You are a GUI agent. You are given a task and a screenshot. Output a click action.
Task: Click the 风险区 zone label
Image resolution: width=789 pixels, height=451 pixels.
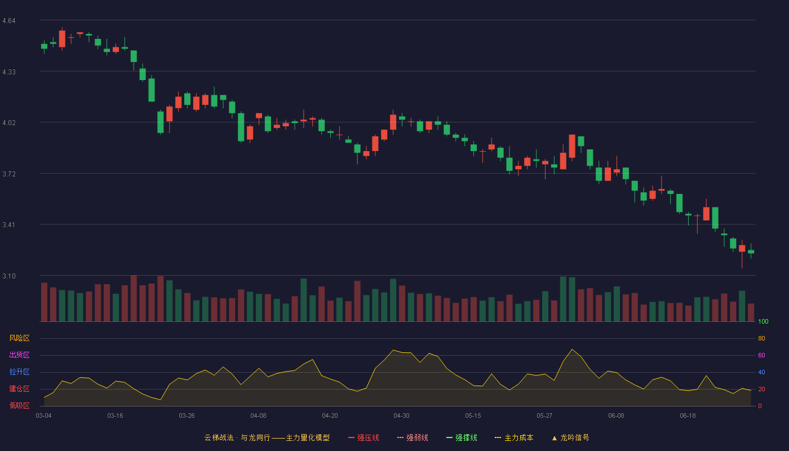click(19, 338)
